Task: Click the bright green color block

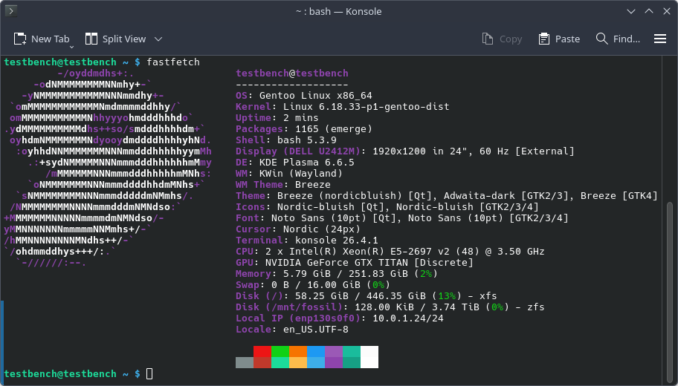Action: coord(280,351)
